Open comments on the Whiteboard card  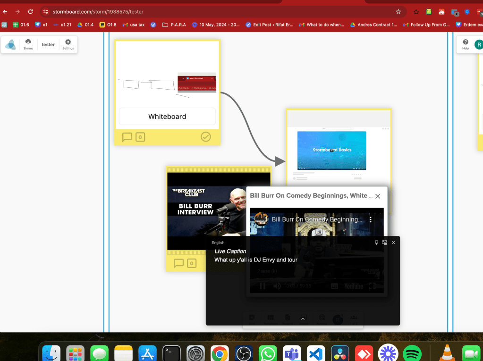127,137
